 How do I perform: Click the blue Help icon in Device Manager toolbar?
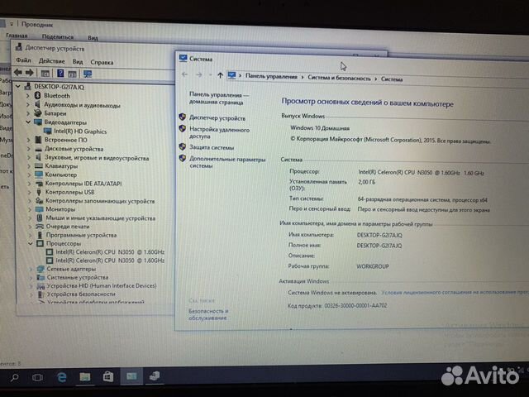point(60,73)
